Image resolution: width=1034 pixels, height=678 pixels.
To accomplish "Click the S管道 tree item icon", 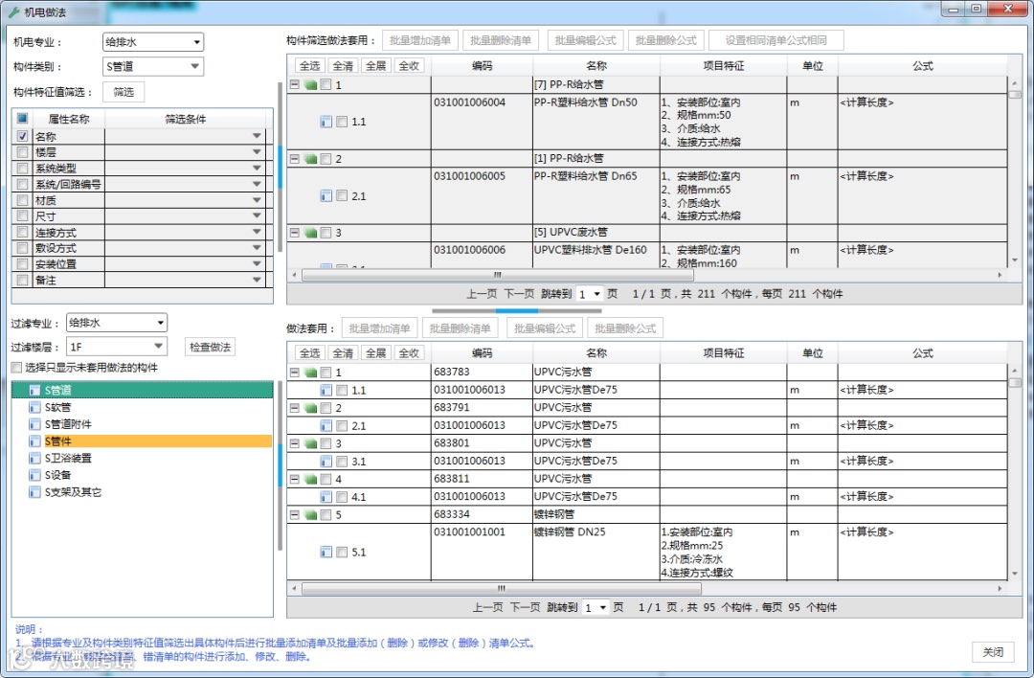I will (34, 390).
